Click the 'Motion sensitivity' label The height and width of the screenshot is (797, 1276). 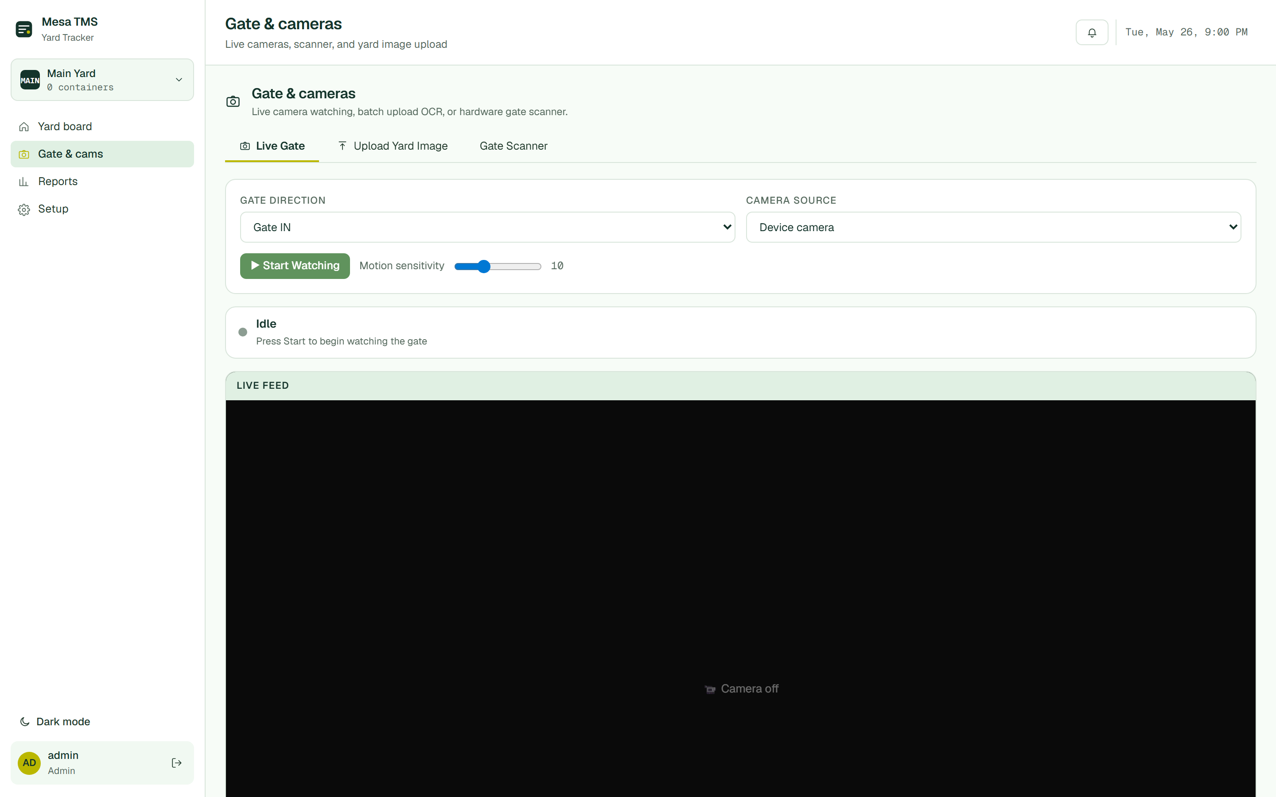[x=402, y=266]
